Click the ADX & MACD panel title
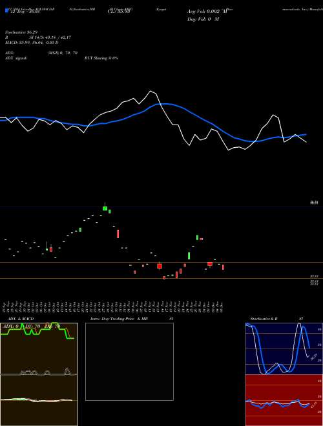323x426 pixels. click(x=20, y=319)
